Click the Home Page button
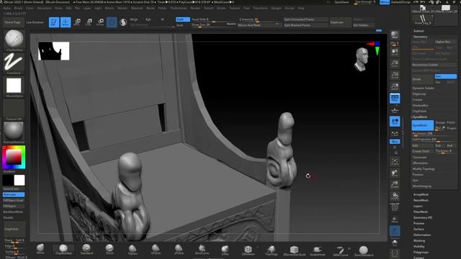This screenshot has width=461, height=259. [13, 22]
